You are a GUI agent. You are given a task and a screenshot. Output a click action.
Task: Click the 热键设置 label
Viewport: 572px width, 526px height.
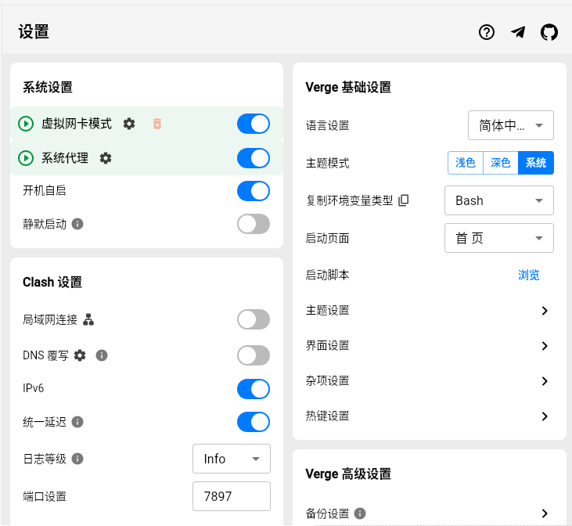coord(327,416)
